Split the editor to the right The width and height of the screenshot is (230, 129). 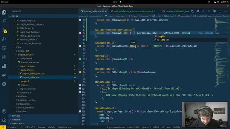click(x=220, y=11)
